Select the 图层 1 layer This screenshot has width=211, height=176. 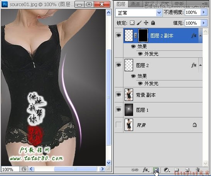[x=163, y=110]
